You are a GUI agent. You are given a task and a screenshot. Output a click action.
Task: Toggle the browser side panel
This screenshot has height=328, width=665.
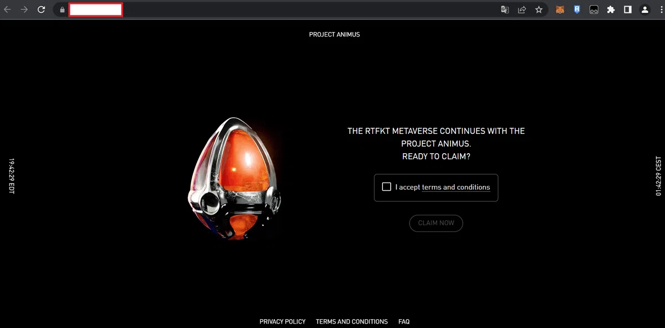(628, 9)
